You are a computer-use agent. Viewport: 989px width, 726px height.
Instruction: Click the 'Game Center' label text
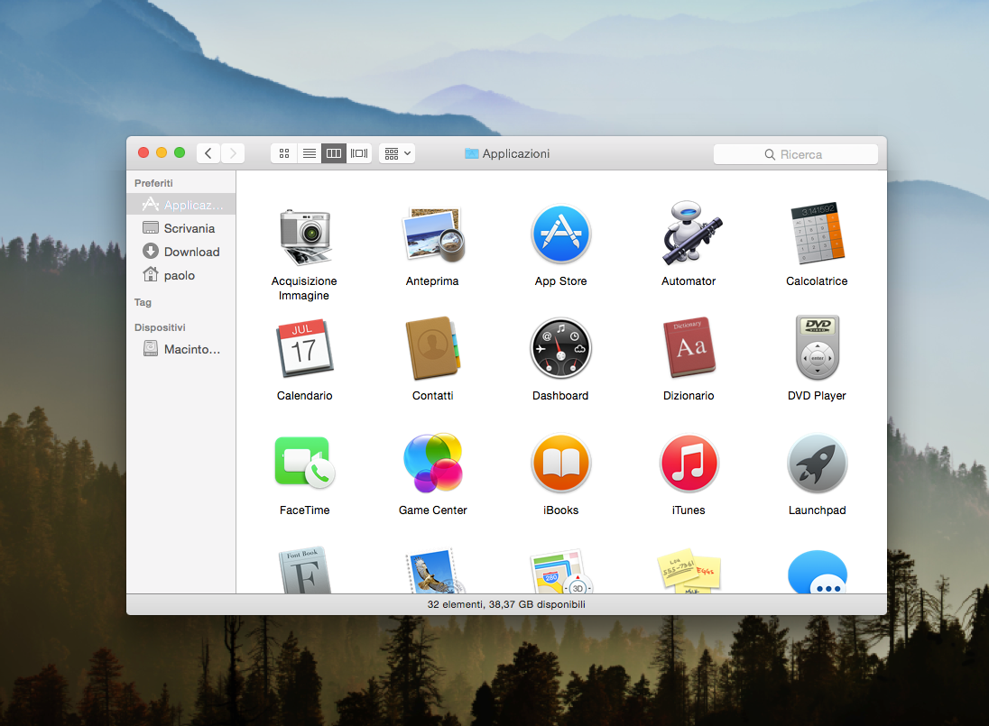coord(433,510)
